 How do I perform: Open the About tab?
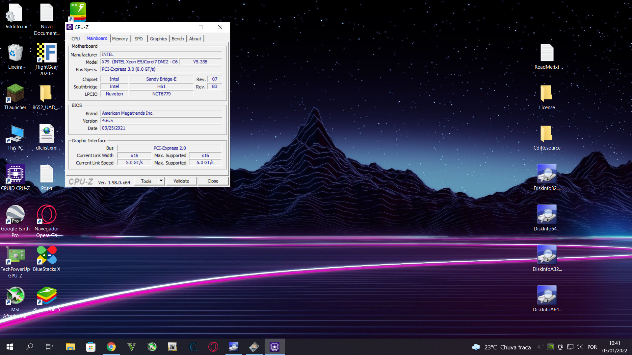point(195,38)
